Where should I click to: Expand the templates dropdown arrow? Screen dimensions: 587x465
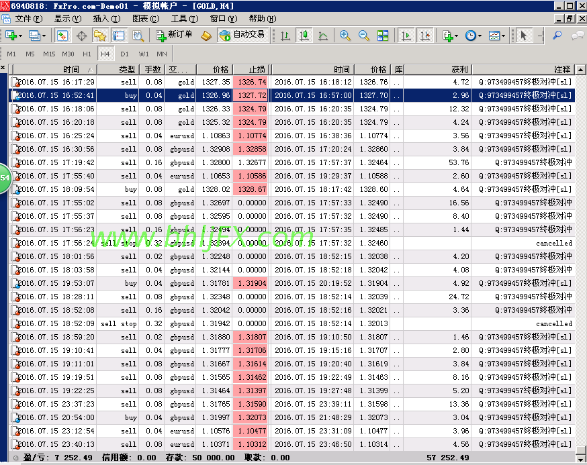point(503,36)
